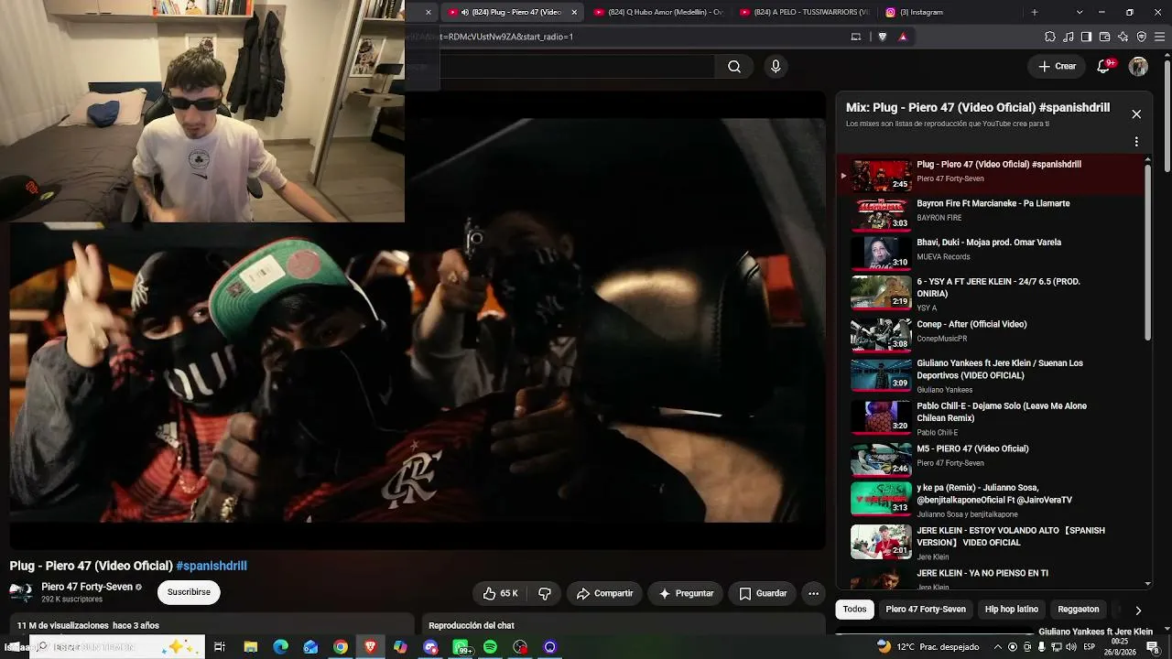1172x659 pixels.
Task: Open WhatsApp from the taskbar
Action: point(461,647)
